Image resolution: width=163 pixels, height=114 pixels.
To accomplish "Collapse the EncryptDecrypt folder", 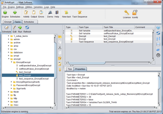I will 11,62.
